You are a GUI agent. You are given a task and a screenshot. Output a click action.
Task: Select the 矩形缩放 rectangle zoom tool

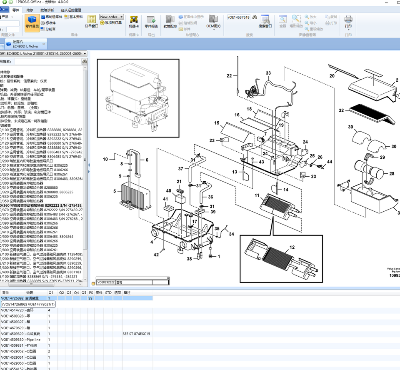point(296,22)
